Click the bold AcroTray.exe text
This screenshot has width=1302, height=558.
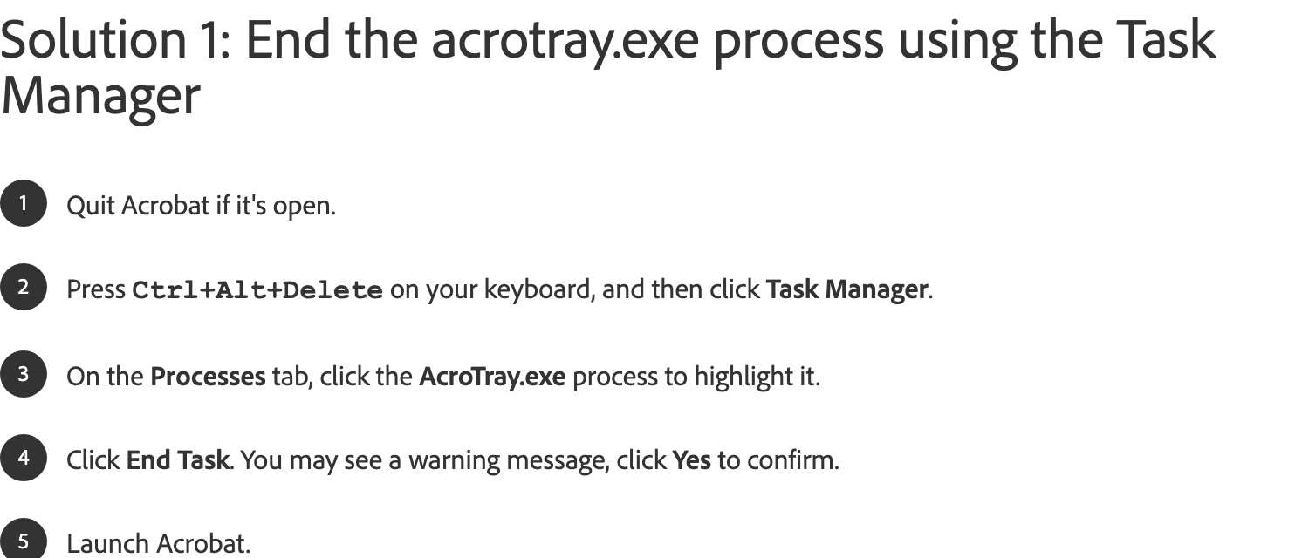coord(492,377)
